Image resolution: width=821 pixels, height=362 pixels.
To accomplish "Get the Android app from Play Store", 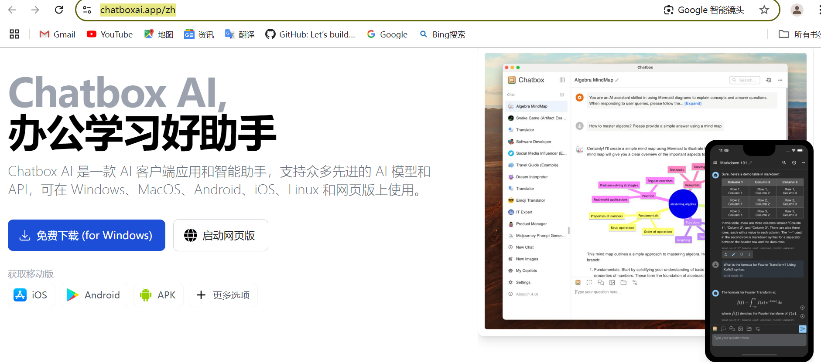I will [94, 295].
